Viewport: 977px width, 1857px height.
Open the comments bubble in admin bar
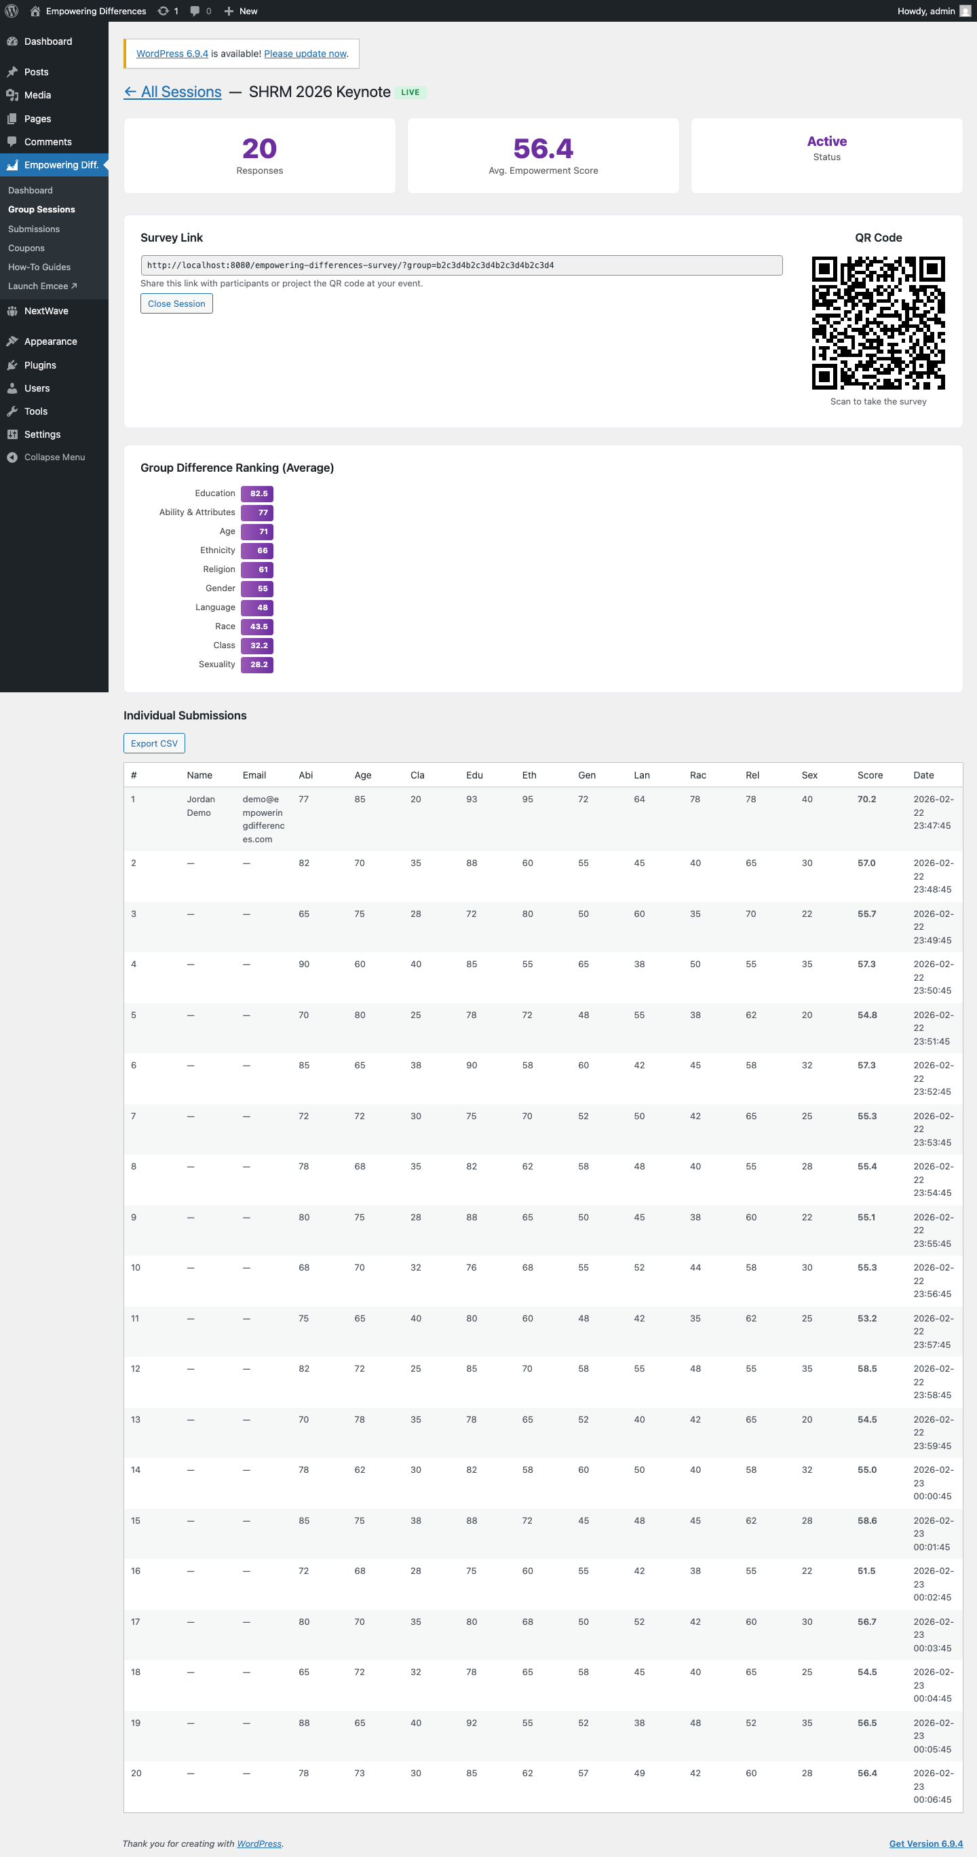pos(195,11)
